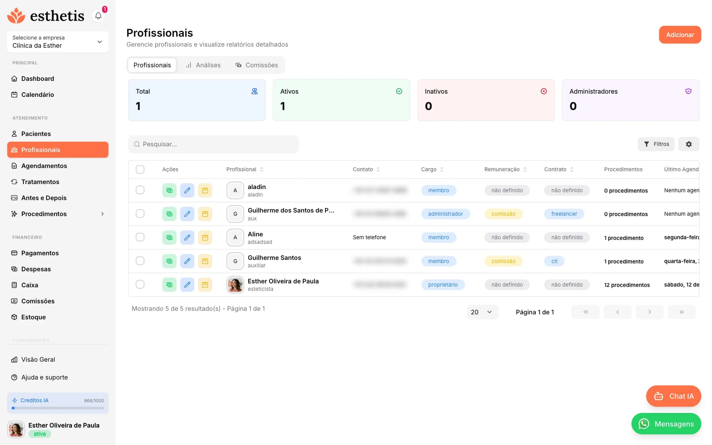Open Ajuda e suporte link
This screenshot has height=445, width=712.
[58, 377]
